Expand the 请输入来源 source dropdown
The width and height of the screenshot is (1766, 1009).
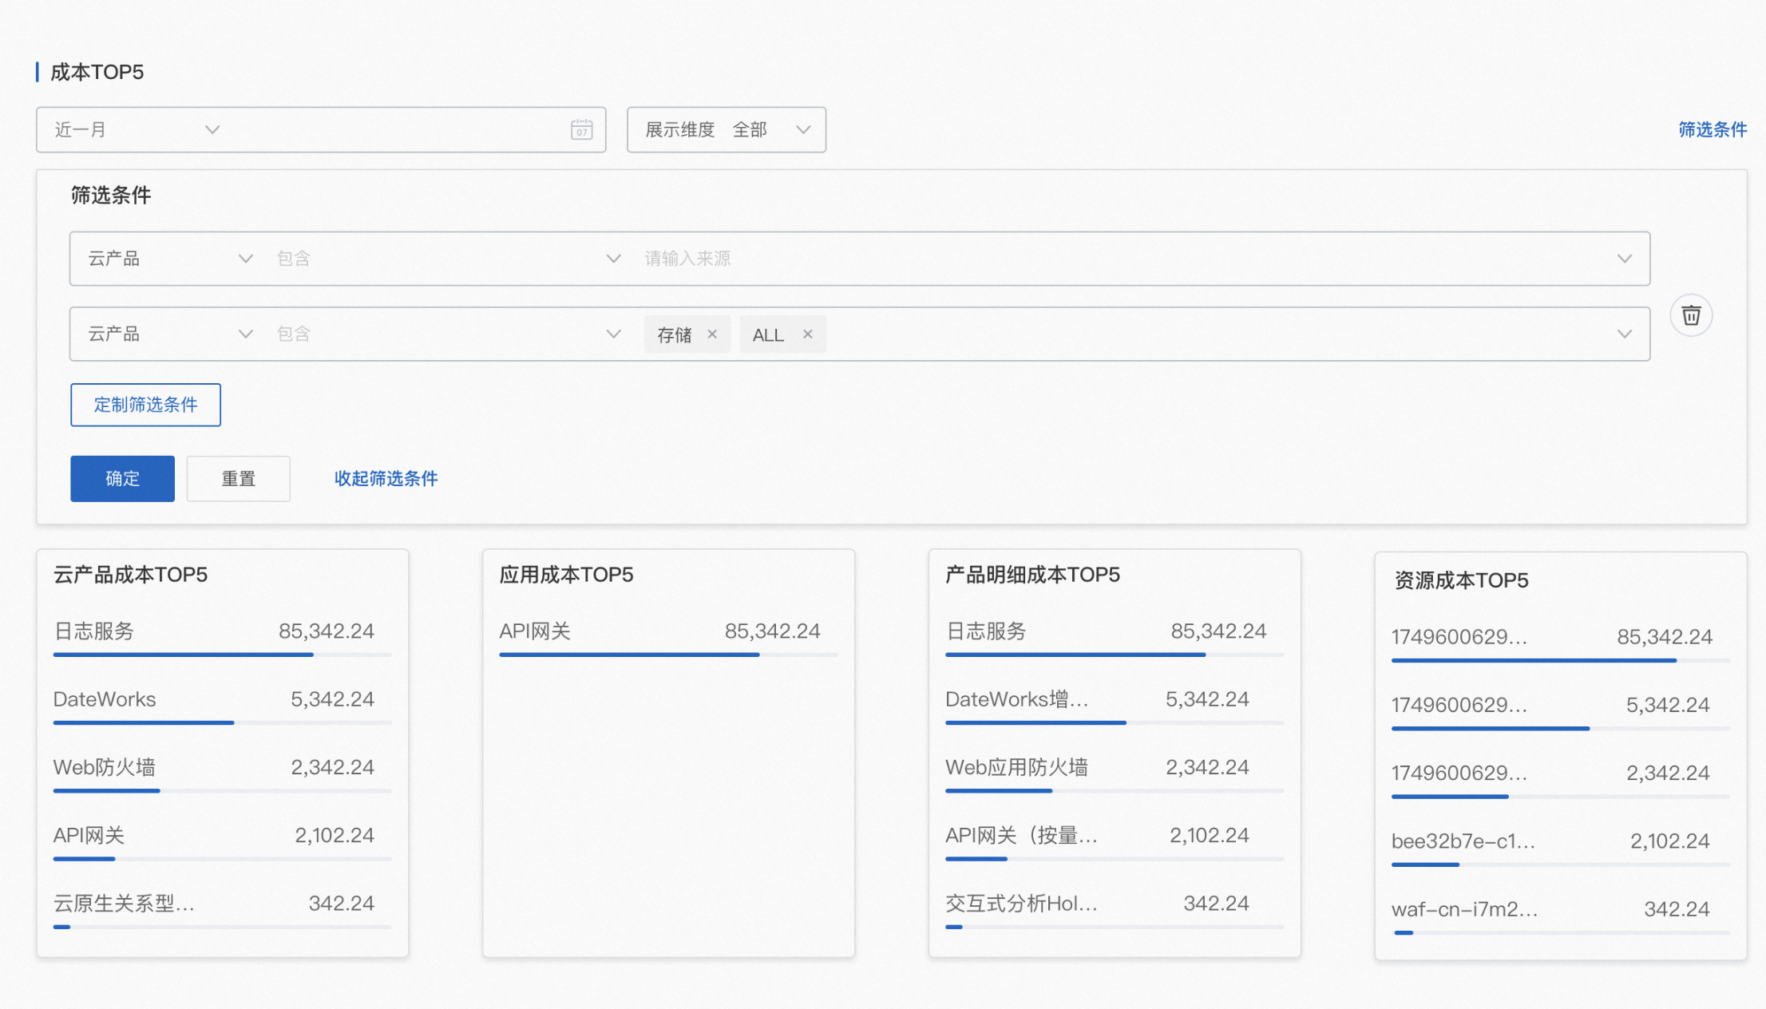click(x=1624, y=259)
